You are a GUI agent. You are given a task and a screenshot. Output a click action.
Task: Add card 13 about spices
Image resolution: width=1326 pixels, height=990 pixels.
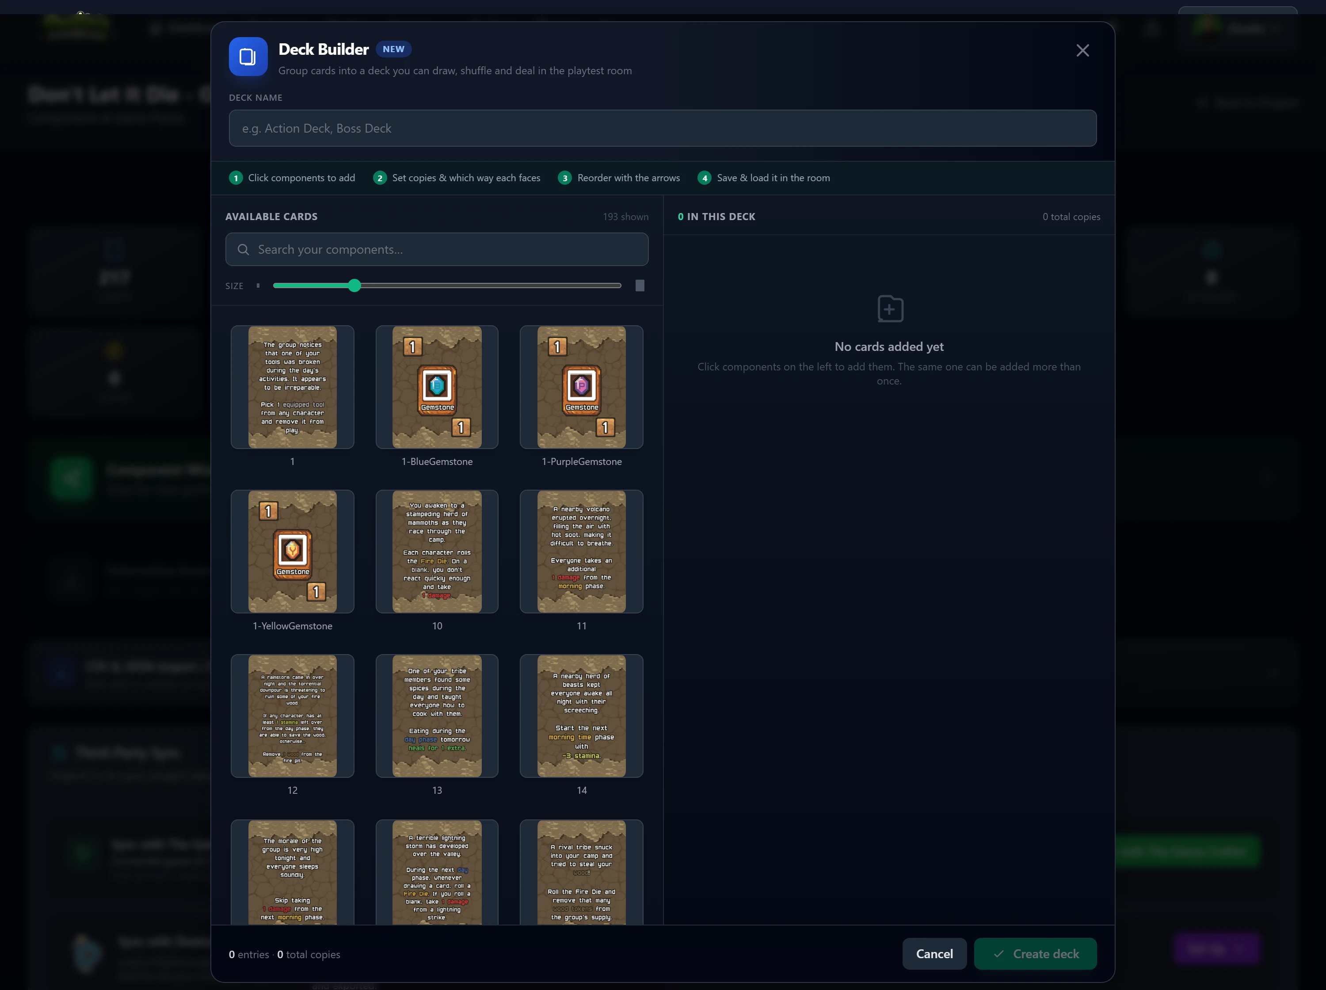click(x=437, y=716)
